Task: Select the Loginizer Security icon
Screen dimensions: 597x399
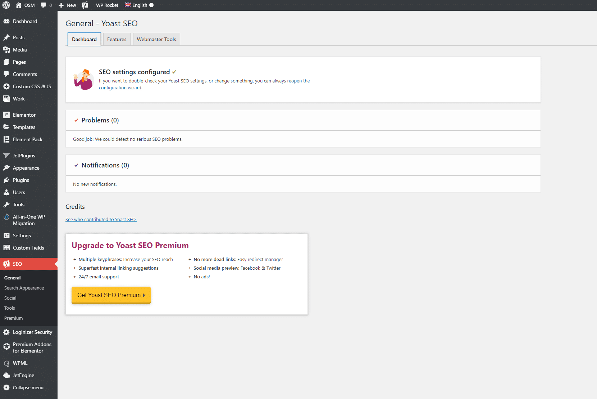Action: (x=6, y=332)
